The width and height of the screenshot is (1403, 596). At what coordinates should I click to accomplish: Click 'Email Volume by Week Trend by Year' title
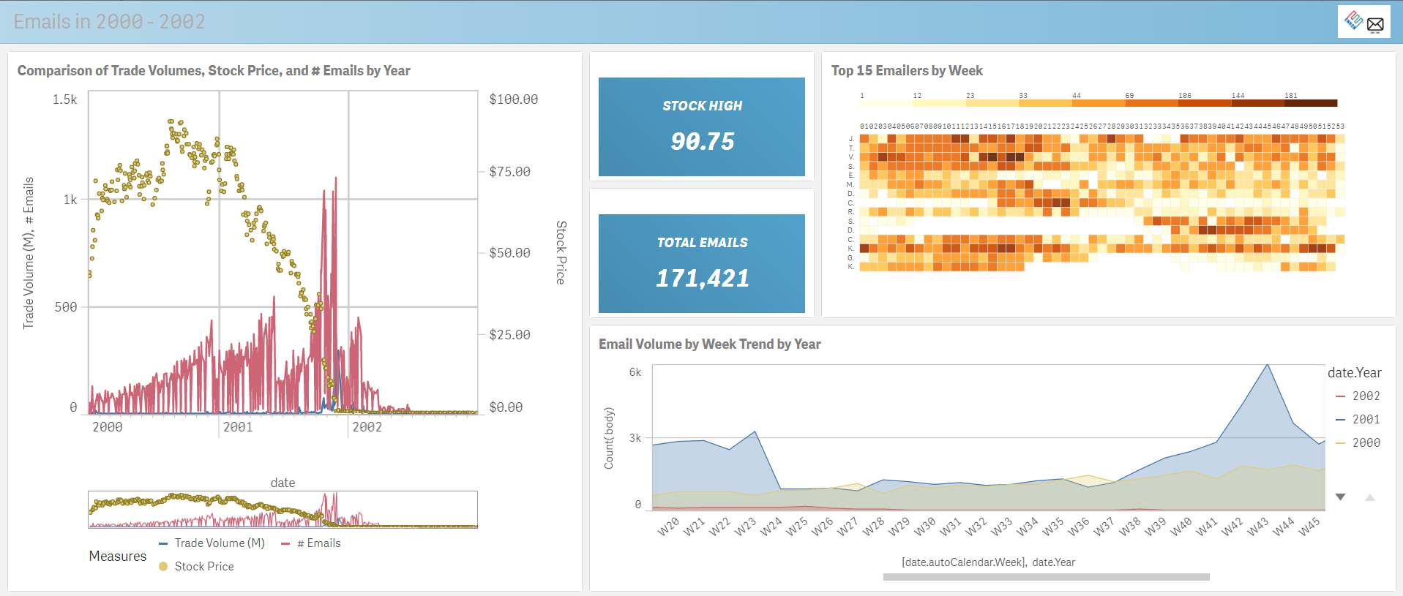point(709,344)
